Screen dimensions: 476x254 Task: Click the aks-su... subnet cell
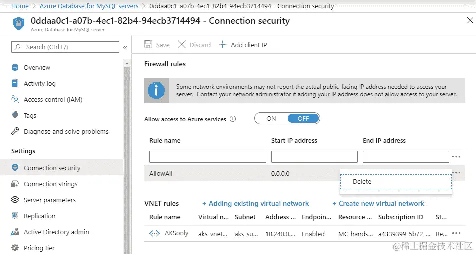coord(246,234)
